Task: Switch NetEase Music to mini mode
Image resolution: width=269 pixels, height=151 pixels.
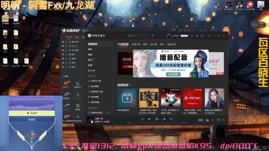Action: tap(209, 36)
